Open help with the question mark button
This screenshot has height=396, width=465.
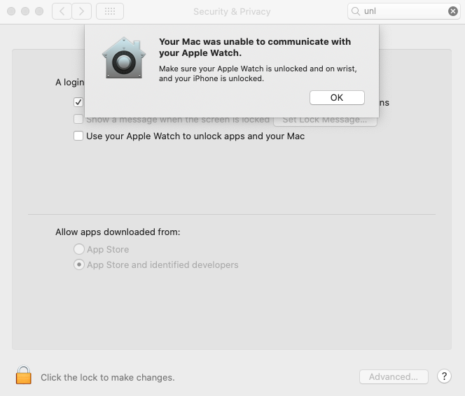click(444, 376)
